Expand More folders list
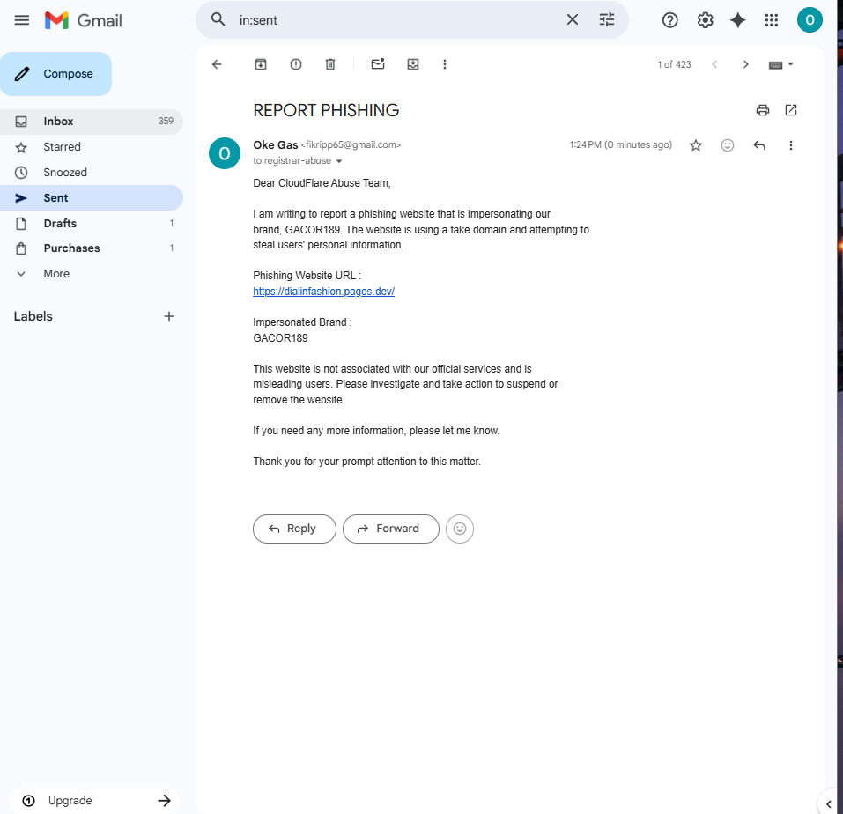 pyautogui.click(x=92, y=274)
